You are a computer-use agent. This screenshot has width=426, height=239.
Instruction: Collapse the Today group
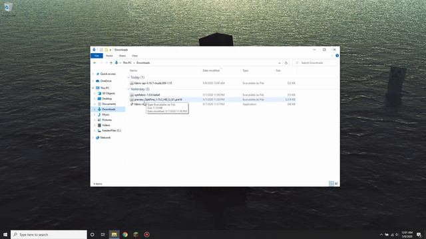pos(128,78)
